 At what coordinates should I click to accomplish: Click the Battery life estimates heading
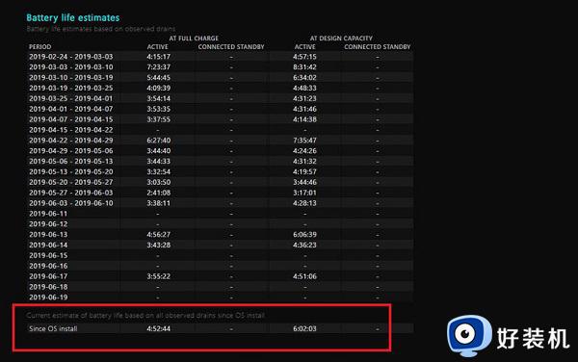click(x=73, y=17)
